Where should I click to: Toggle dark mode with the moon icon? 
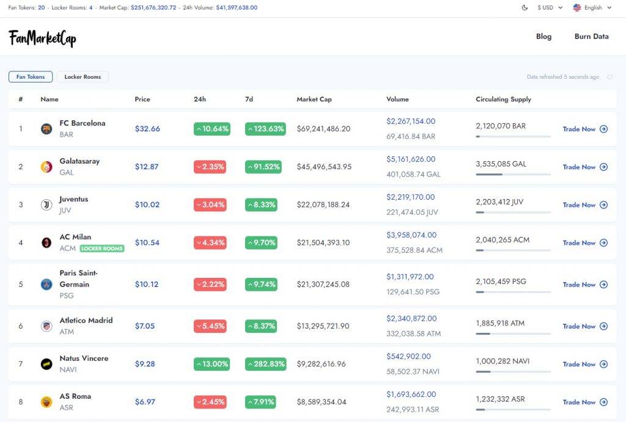click(525, 7)
